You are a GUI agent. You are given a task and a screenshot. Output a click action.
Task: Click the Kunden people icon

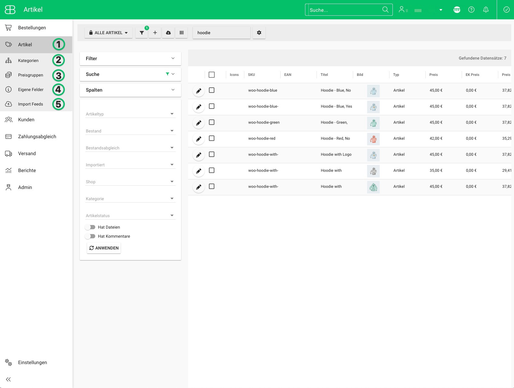click(x=8, y=119)
